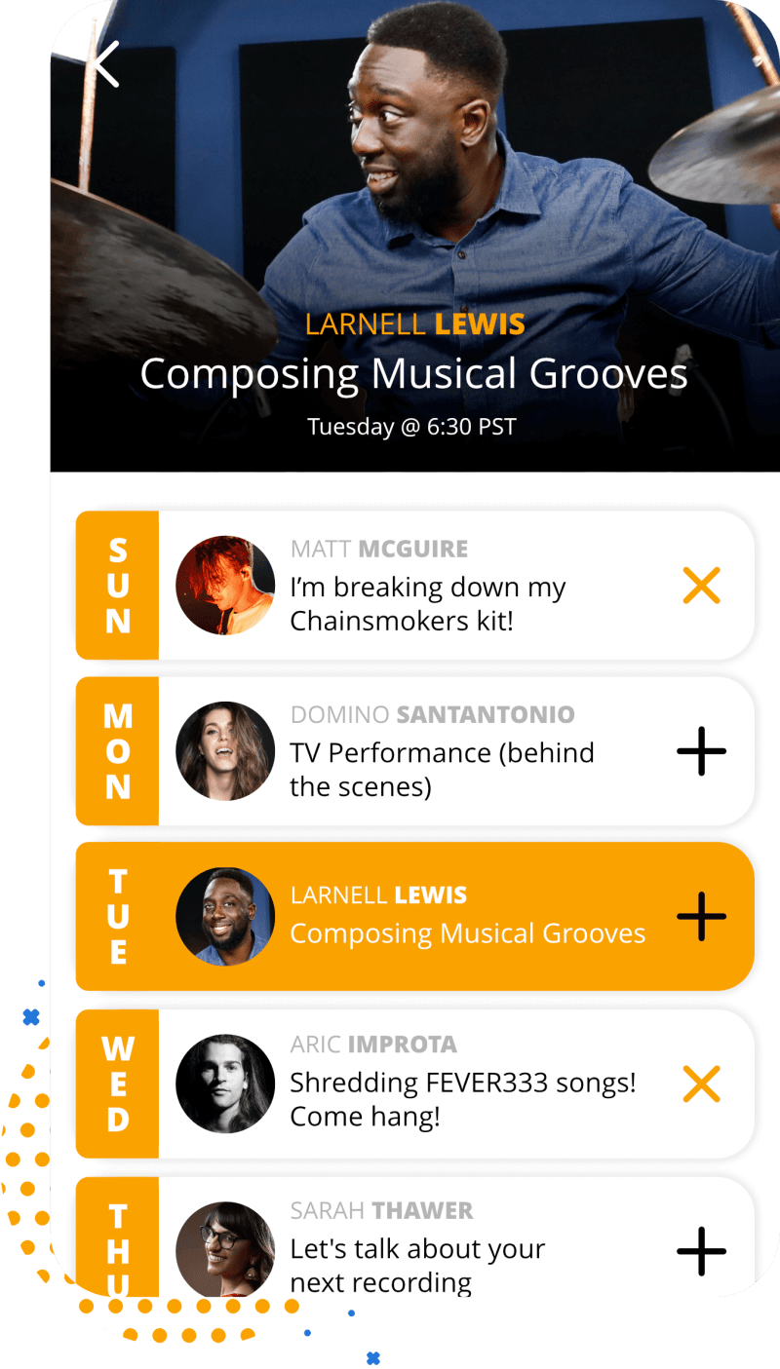Image resolution: width=780 pixels, height=1369 pixels.
Task: Remove Aric Improta's Wednesday session
Action: click(701, 1084)
